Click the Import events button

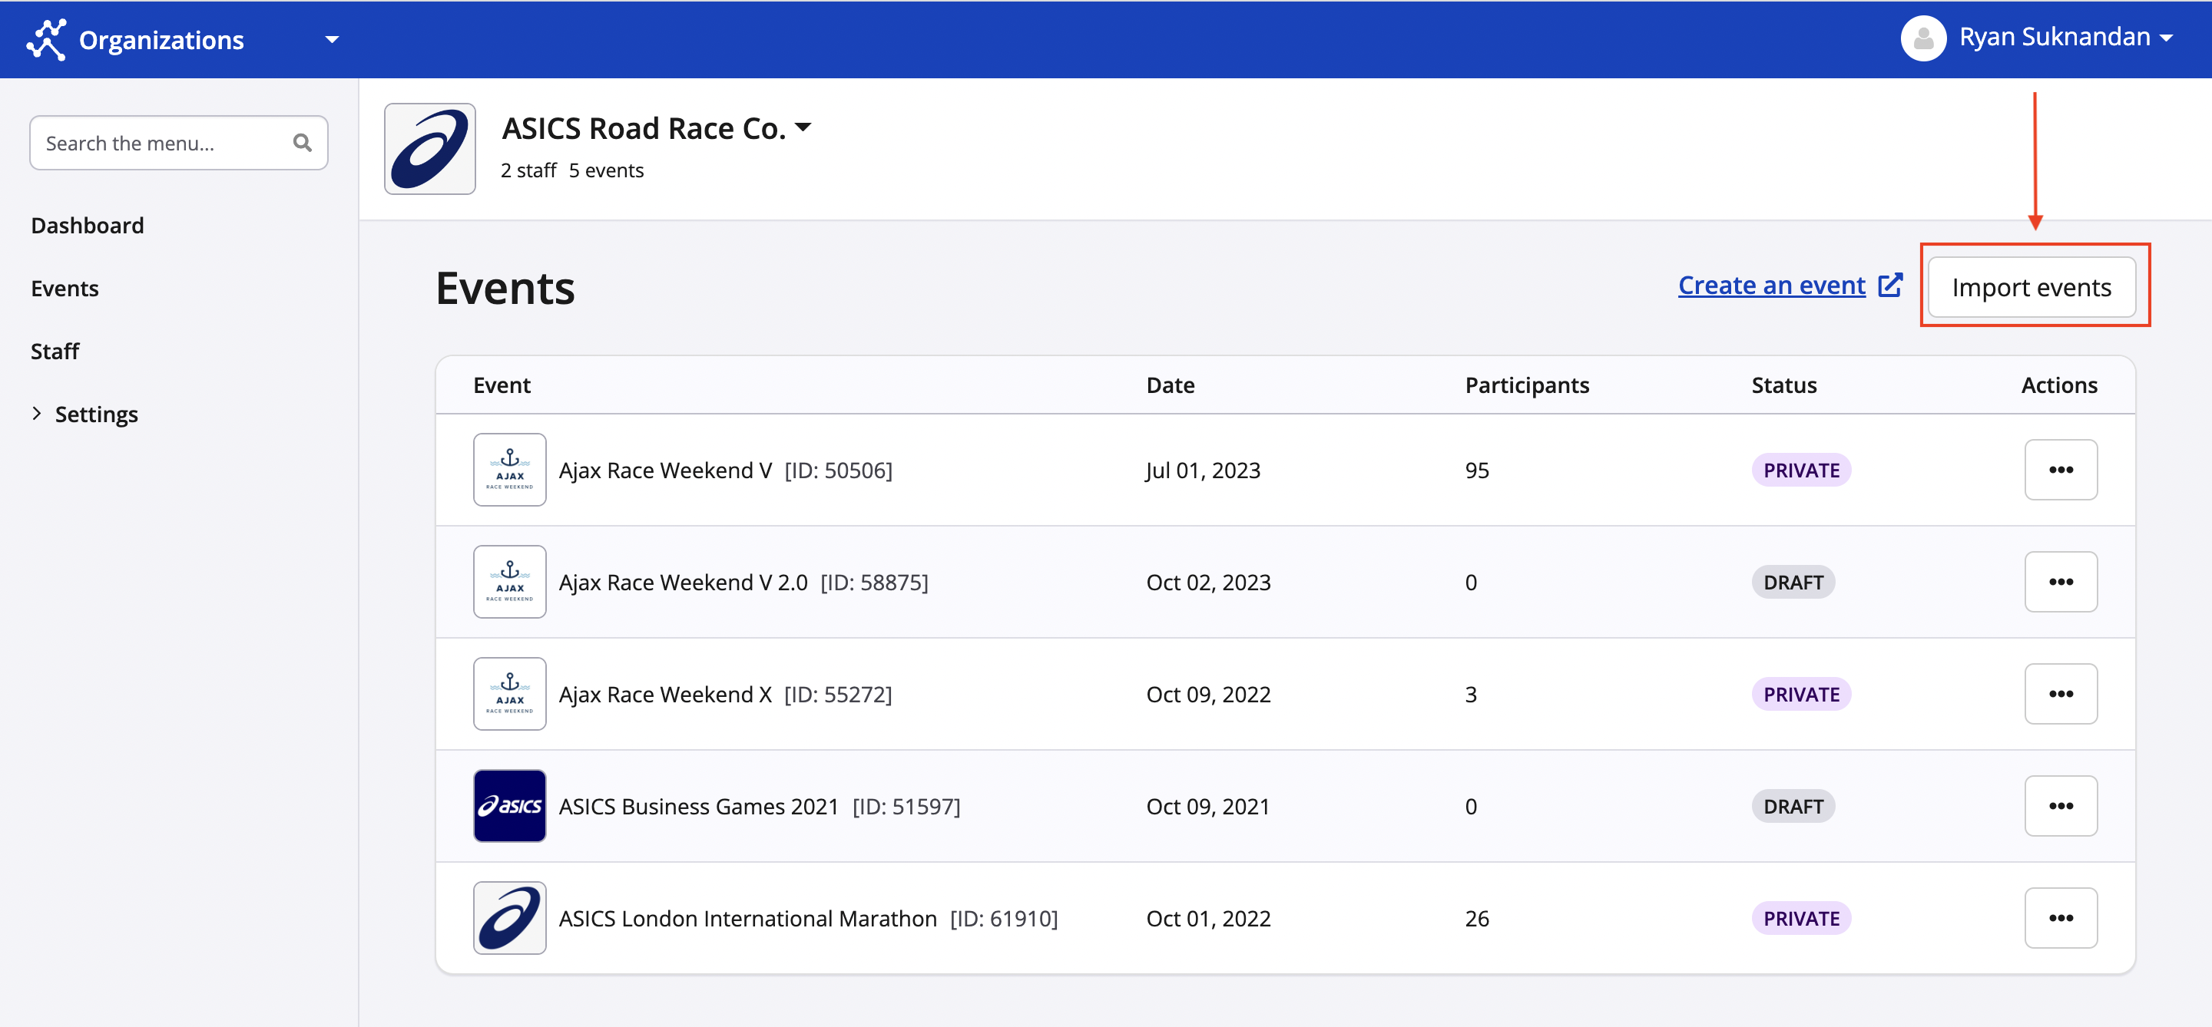(x=2031, y=286)
